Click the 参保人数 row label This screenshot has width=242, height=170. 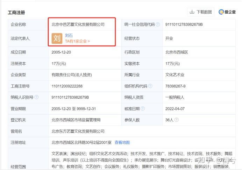click(x=132, y=120)
